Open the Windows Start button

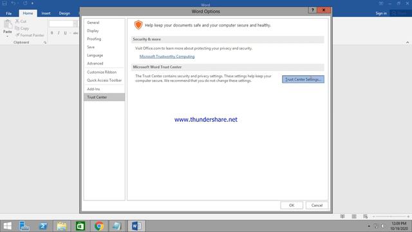pos(7,226)
